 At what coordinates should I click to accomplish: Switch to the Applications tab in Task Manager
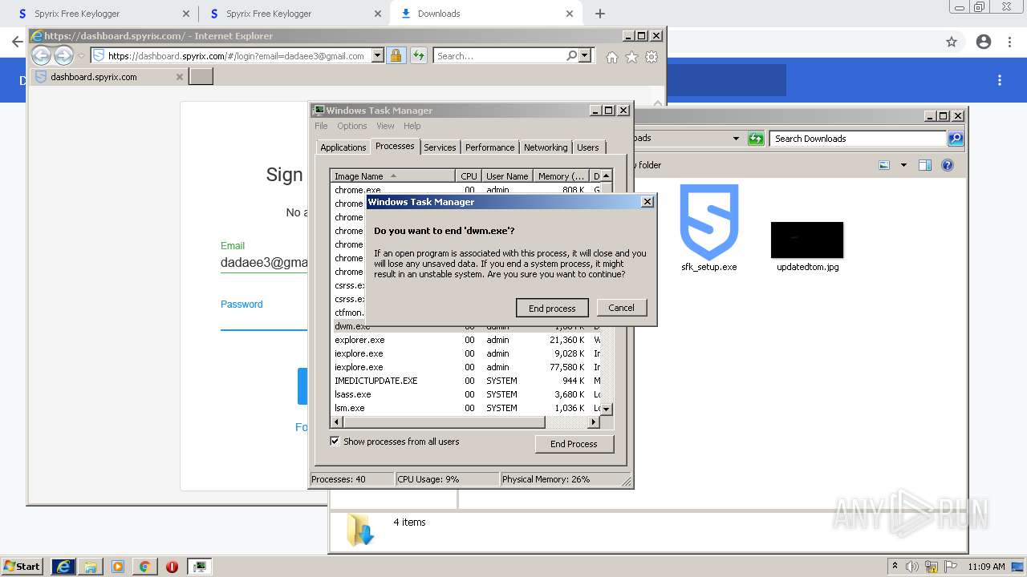point(343,147)
